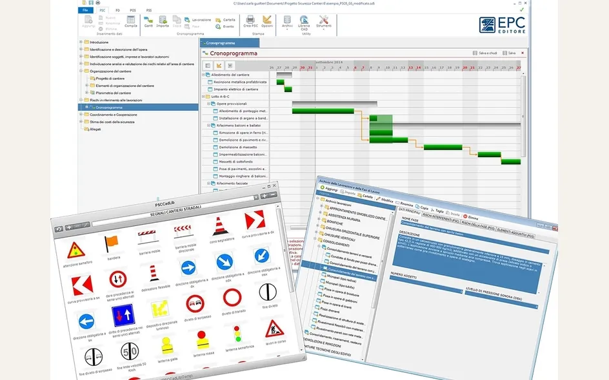Screen dimensions: 609x380
Task: Select the 'bandiera' orange flag symbol
Action: coord(112,244)
